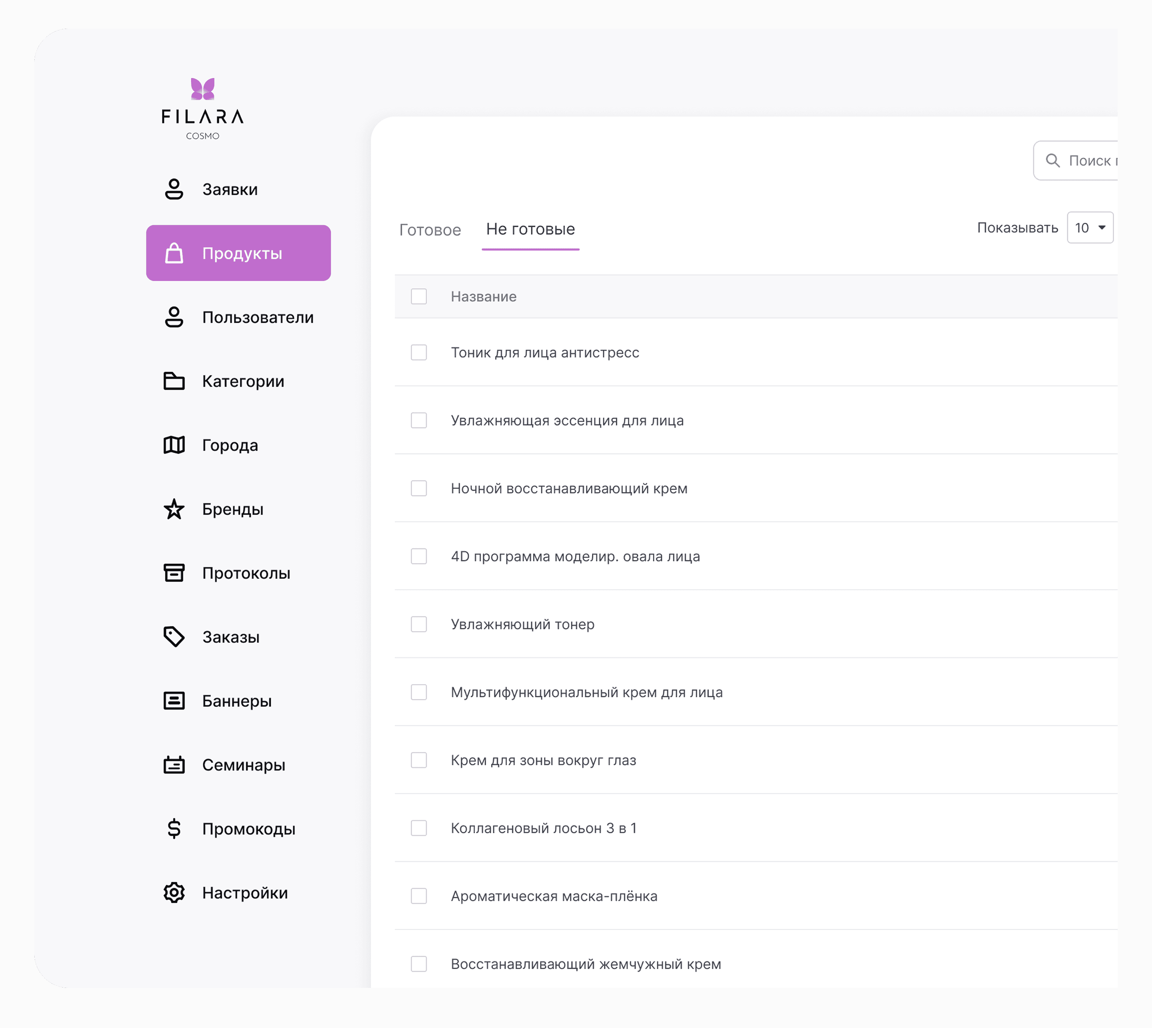Click the Протоколы archive box icon
This screenshot has height=1028, width=1152.
(174, 573)
